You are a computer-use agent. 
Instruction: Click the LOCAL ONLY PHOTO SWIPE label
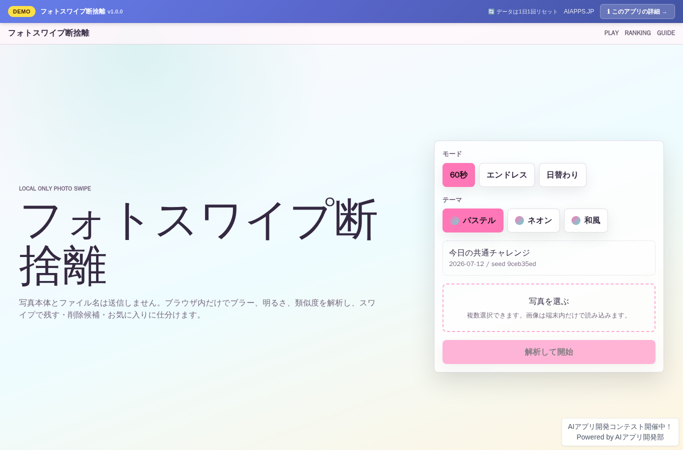point(55,188)
